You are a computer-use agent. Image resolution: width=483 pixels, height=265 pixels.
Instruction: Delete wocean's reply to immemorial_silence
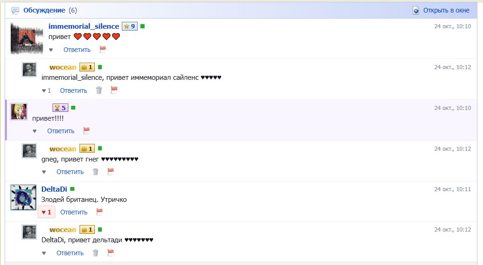tap(99, 90)
